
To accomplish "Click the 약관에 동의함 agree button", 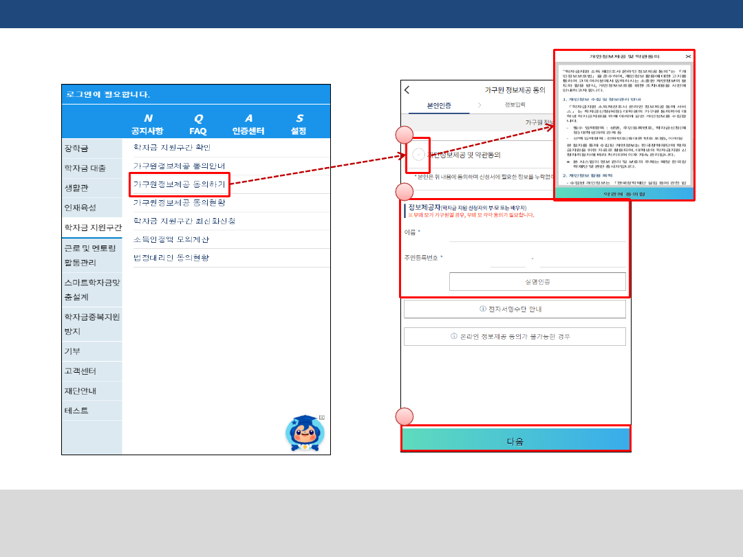I will click(x=624, y=194).
